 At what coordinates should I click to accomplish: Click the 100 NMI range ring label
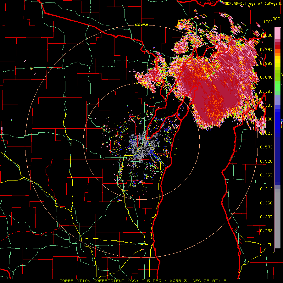tap(141, 25)
